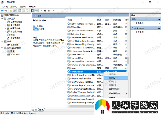Click the 重启动 this service link
The width and height of the screenshot is (161, 115).
[x=36, y=29]
